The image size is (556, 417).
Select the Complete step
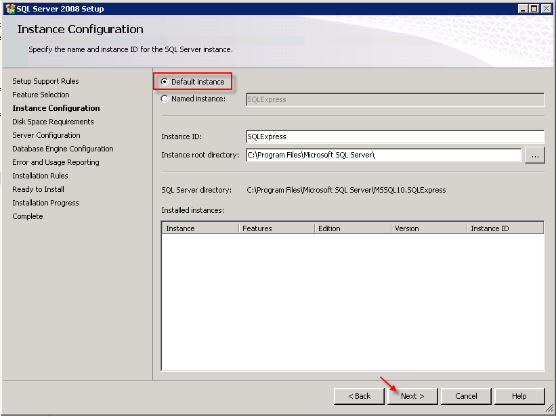tap(27, 216)
